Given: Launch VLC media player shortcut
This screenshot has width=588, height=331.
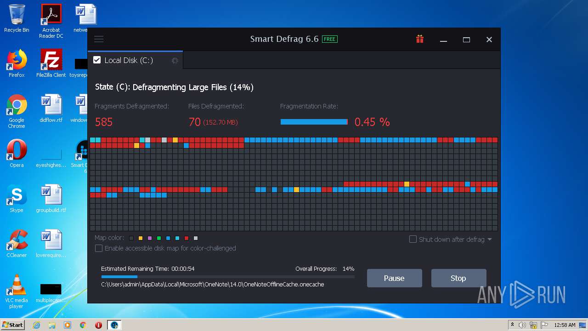Looking at the screenshot, I should 17,291.
